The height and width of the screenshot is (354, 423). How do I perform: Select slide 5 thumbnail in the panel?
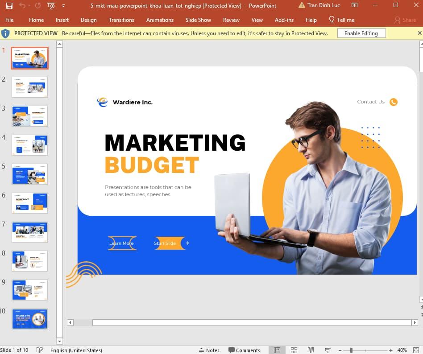pyautogui.click(x=29, y=174)
